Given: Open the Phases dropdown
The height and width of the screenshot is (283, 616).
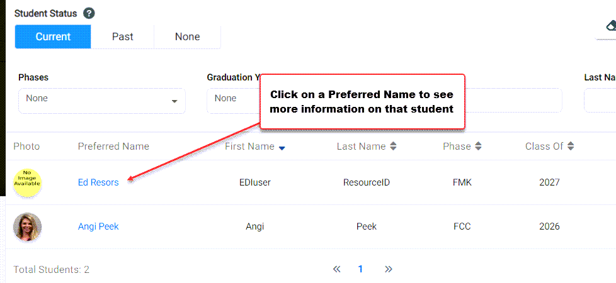Looking at the screenshot, I should tap(102, 101).
